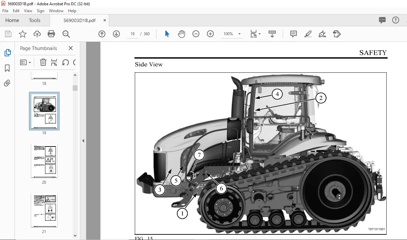Image resolution: width=407 pixels, height=240 pixels.
Task: Click the thumbnail page label 18
Action: pyautogui.click(x=44, y=84)
